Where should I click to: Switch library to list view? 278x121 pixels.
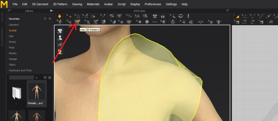(x=50, y=78)
